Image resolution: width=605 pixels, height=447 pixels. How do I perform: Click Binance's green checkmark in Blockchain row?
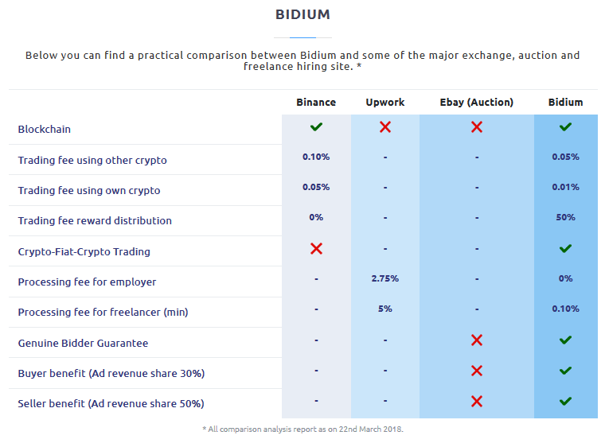point(316,126)
